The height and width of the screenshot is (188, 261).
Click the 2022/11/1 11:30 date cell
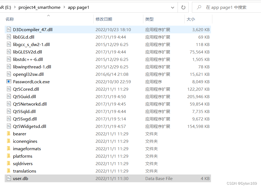point(112,179)
